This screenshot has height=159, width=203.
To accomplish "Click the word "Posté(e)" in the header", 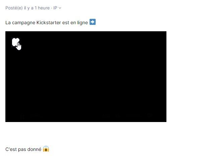I will pos(14,8).
